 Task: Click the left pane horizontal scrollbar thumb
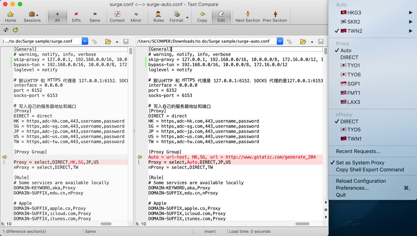click(x=106, y=224)
